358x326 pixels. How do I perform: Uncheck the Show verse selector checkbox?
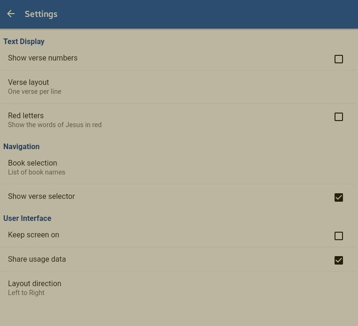click(338, 197)
